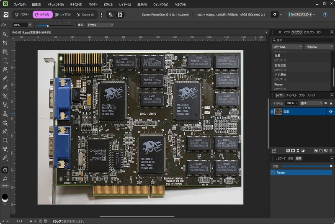The height and width of the screenshot is (224, 335).
Task: Open the 単位 ピクセル units dropdown
Action: 100,25
